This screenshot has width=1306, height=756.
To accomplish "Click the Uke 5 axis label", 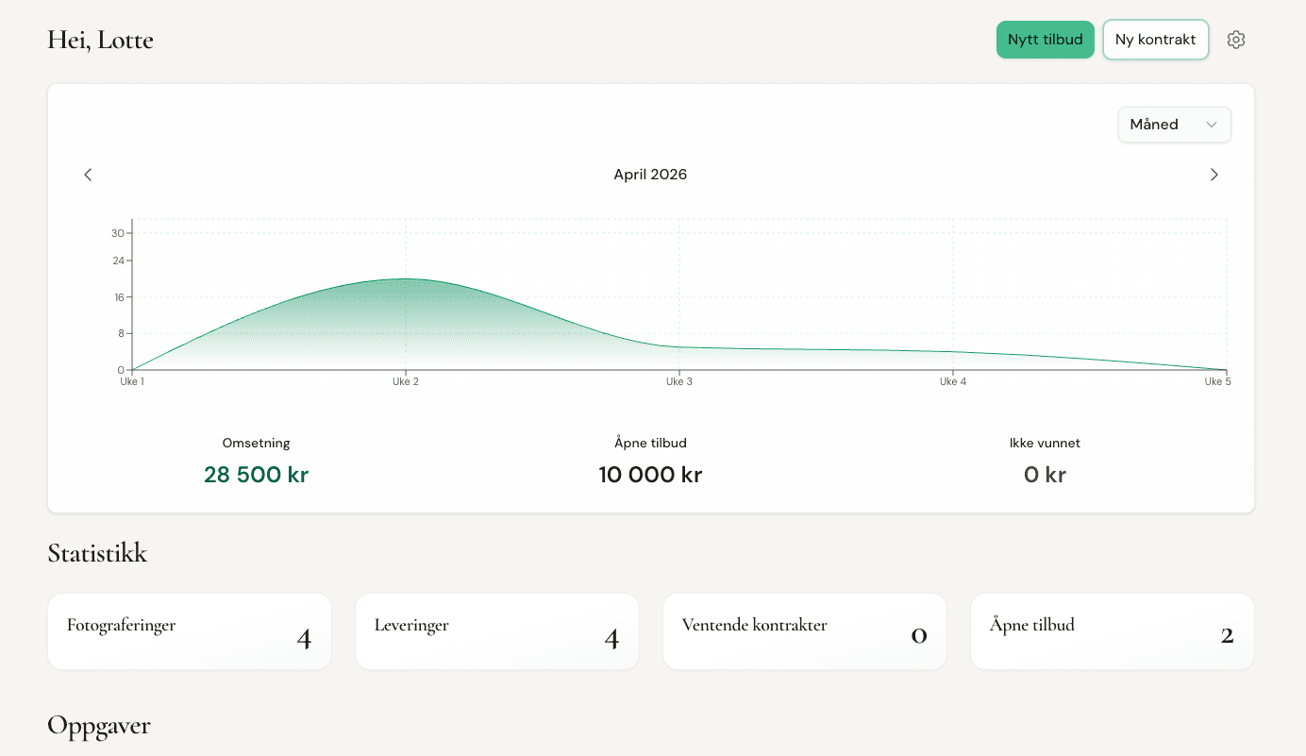I will (x=1217, y=382).
